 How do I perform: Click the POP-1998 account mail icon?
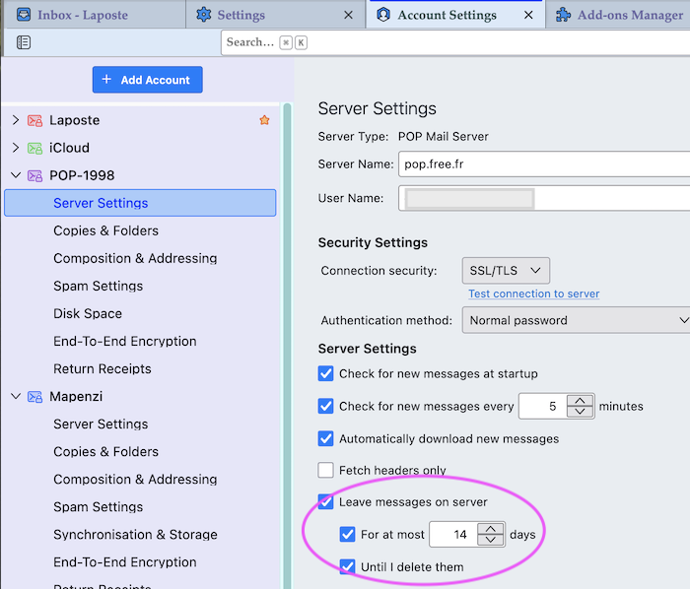34,176
